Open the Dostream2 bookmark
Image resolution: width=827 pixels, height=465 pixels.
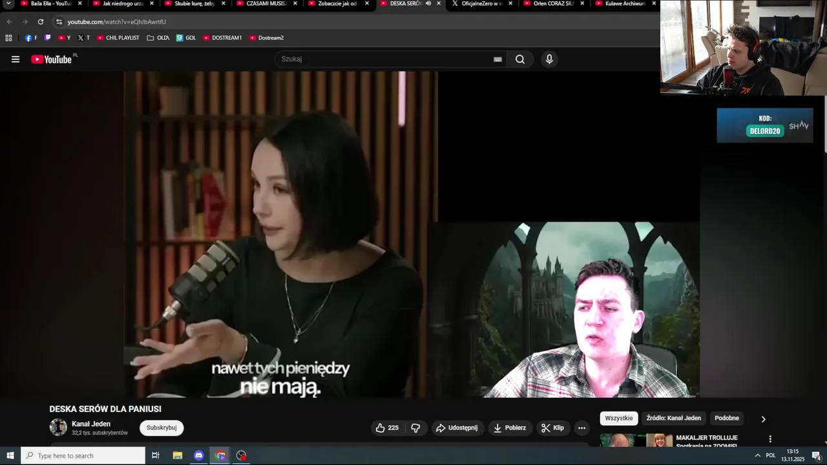266,38
